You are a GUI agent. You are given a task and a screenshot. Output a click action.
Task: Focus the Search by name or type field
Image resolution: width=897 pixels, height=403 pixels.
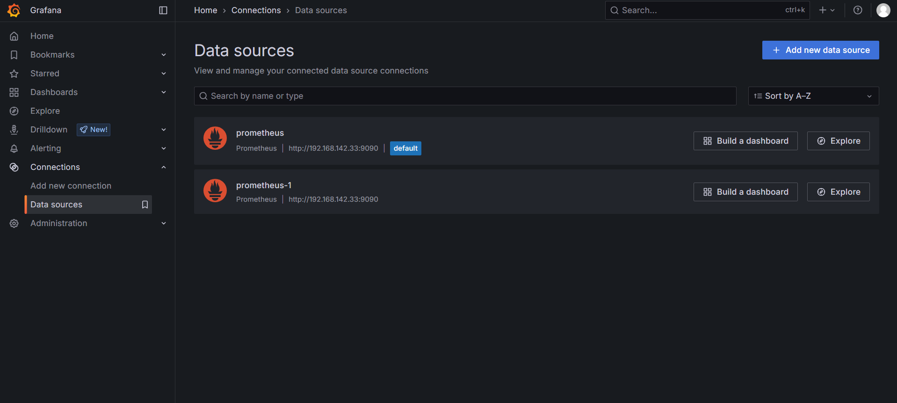465,96
